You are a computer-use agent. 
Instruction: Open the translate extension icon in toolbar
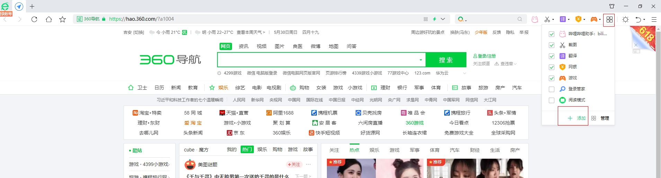pyautogui.click(x=563, y=19)
